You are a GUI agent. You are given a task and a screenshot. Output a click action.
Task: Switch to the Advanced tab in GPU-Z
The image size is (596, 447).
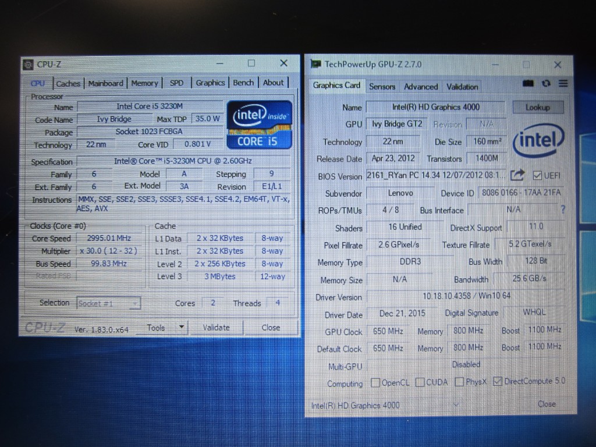tap(421, 87)
